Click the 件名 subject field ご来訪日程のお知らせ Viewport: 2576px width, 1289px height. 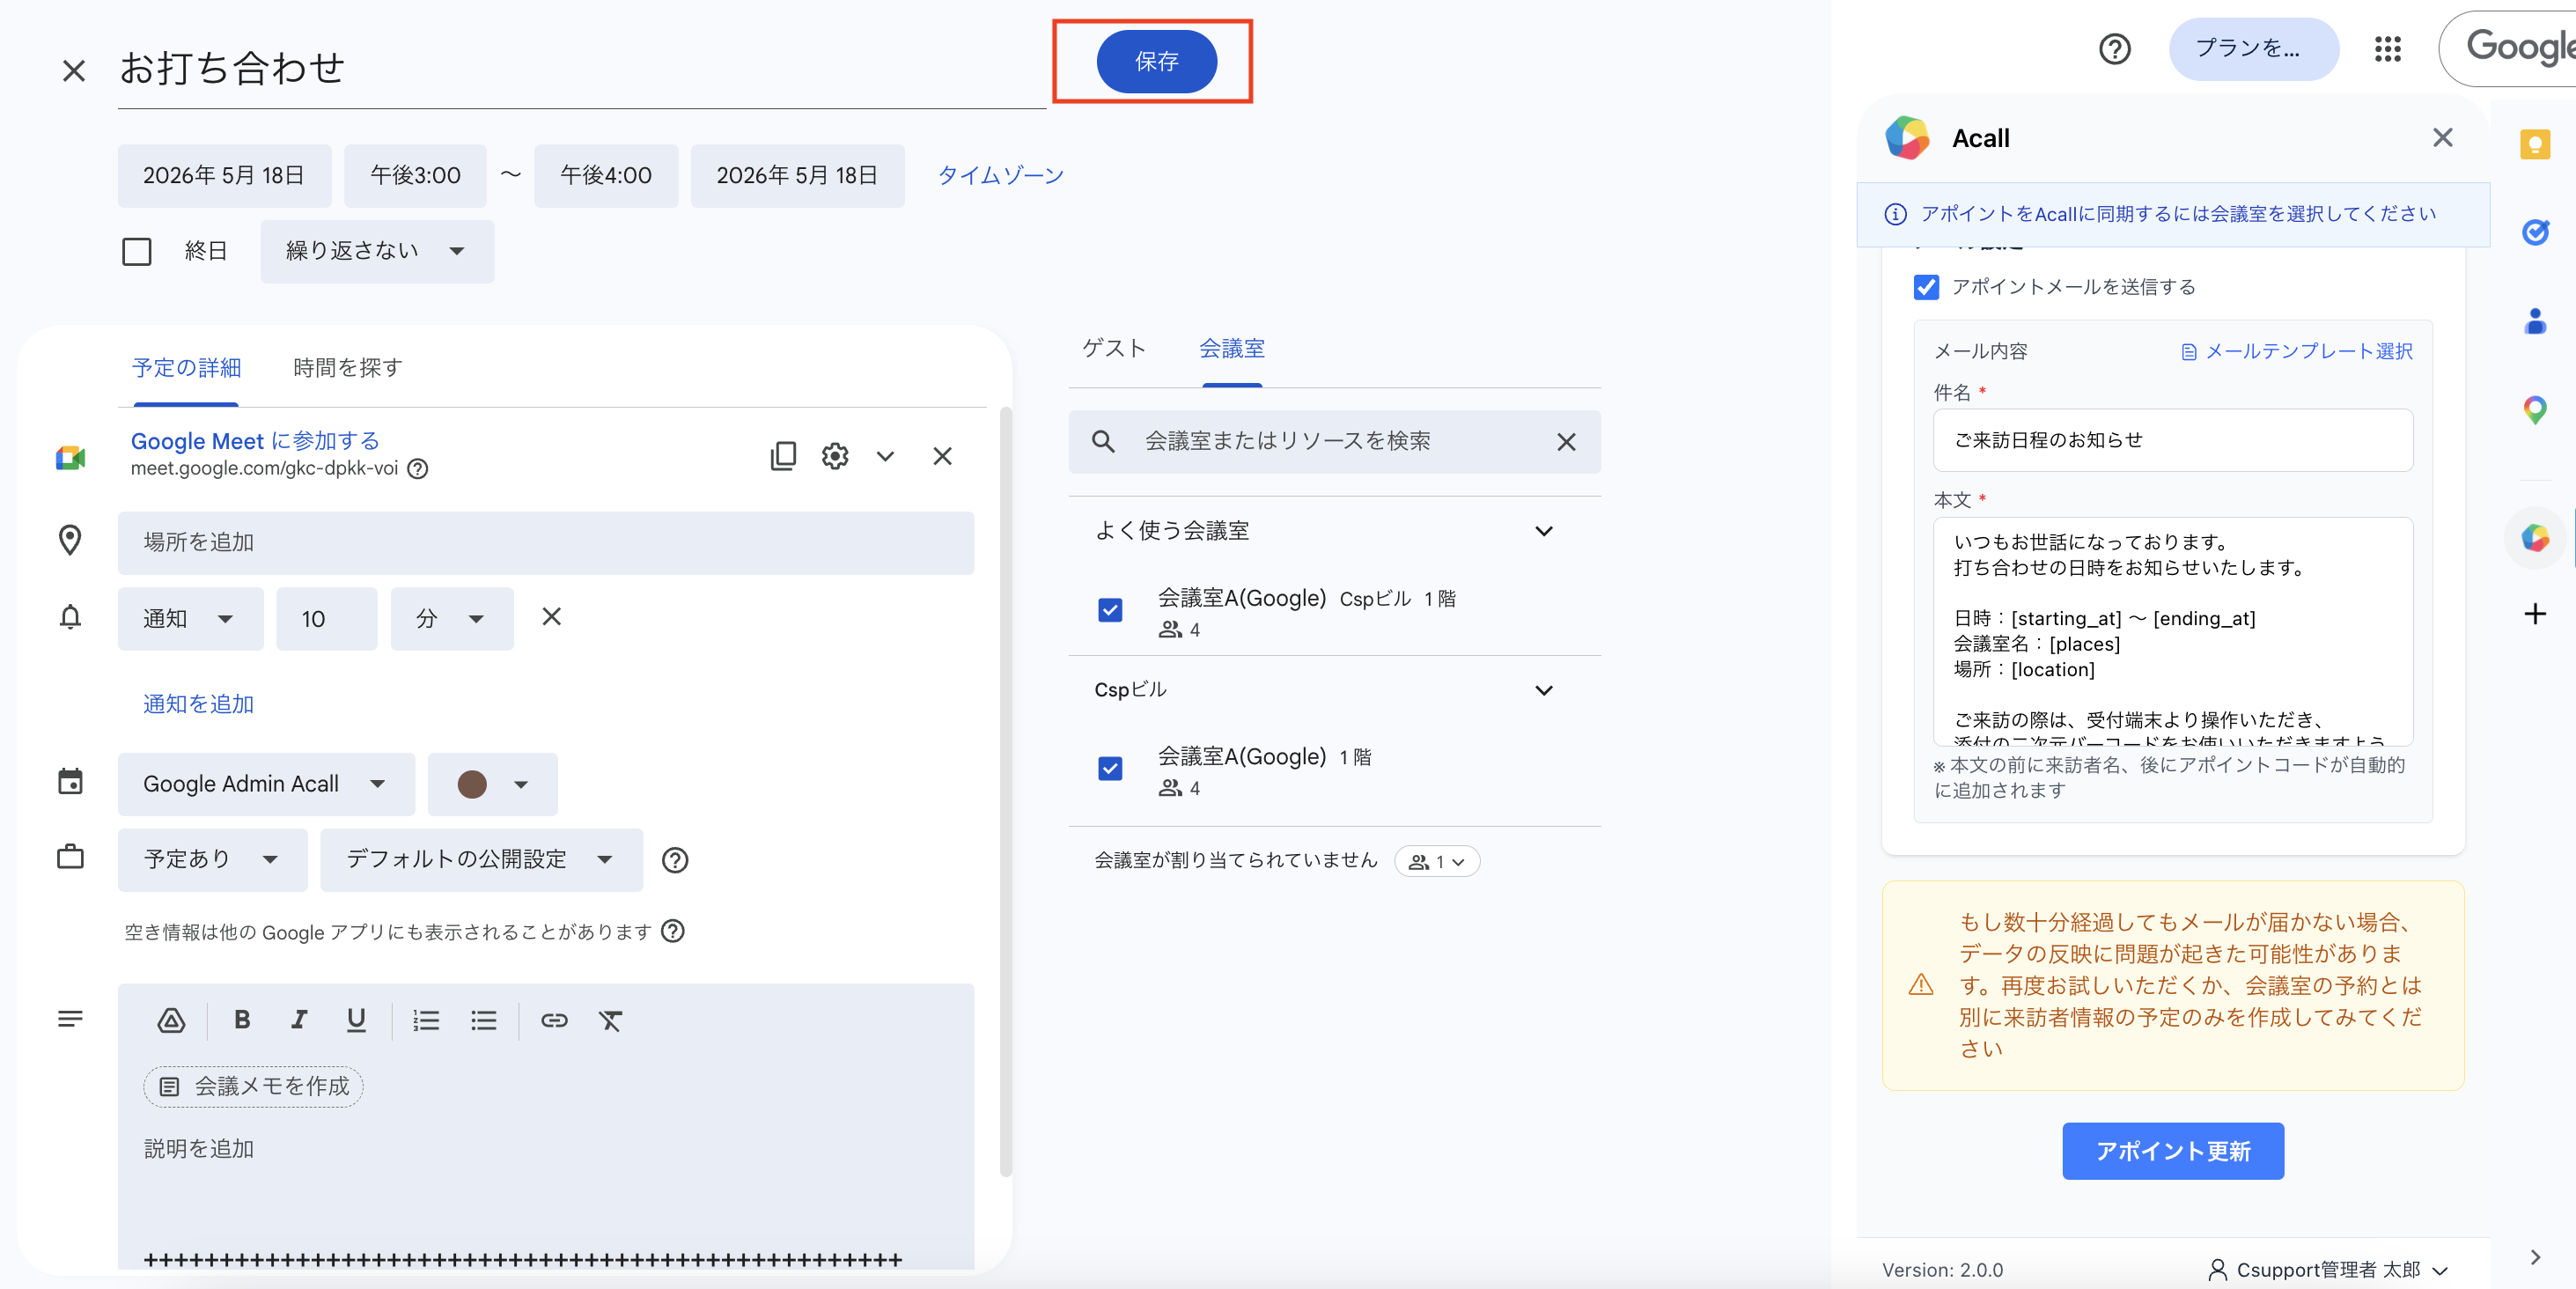(2172, 440)
